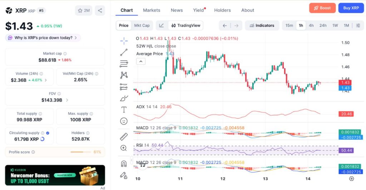Image resolution: width=366 pixels, height=190 pixels.
Task: Select the pattern drawing tool
Action: click(124, 75)
